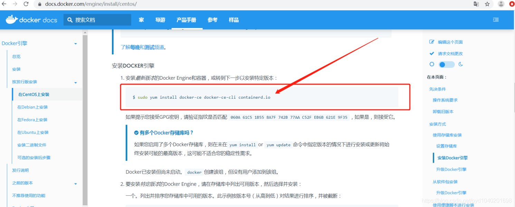The height and width of the screenshot is (207, 515).
Task: Open the 参考 nav tab
Action: point(212,20)
